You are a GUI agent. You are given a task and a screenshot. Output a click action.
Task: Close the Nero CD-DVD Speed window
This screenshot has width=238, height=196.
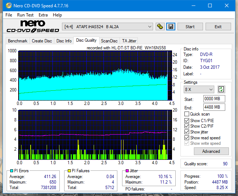coord(227,5)
